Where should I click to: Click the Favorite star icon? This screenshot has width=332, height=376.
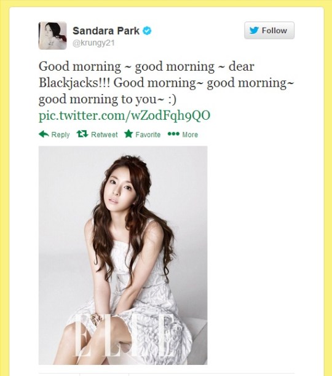coord(128,134)
